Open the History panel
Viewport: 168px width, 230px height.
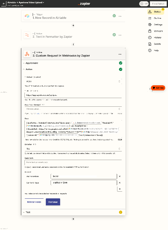pyautogui.click(x=156, y=38)
